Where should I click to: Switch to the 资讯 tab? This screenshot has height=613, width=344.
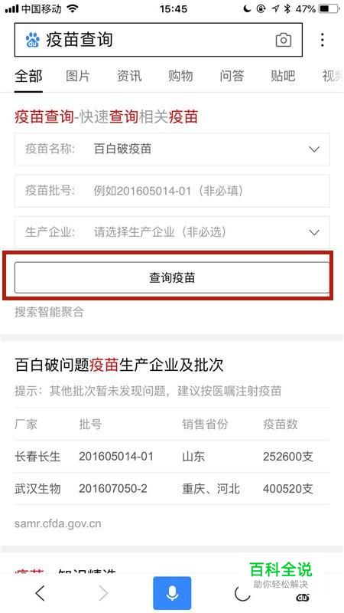coord(129,76)
